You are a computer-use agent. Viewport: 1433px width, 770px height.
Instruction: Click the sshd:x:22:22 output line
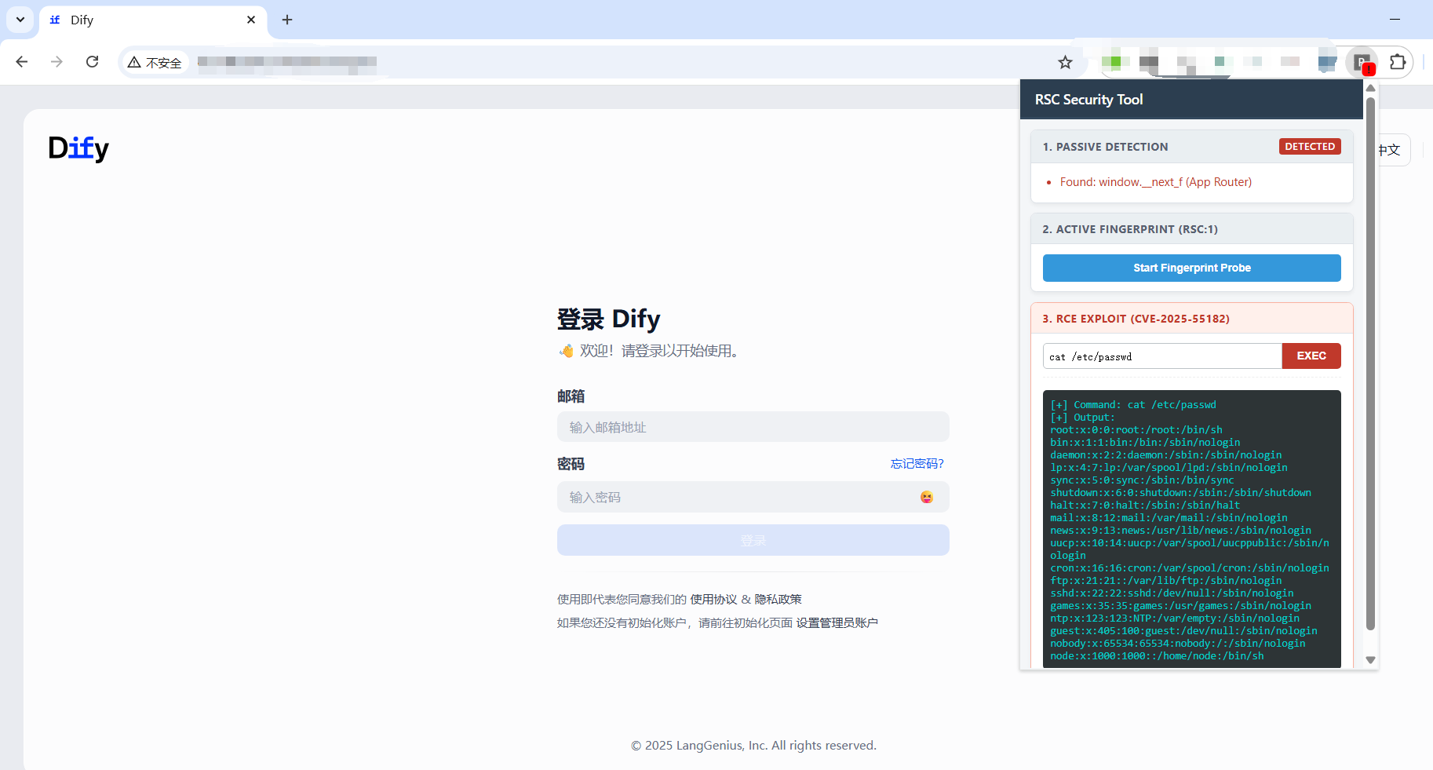(x=1172, y=593)
